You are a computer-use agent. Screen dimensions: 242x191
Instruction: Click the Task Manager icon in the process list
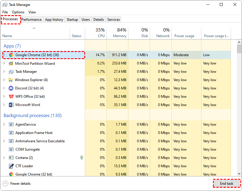pyautogui.click(x=10, y=72)
